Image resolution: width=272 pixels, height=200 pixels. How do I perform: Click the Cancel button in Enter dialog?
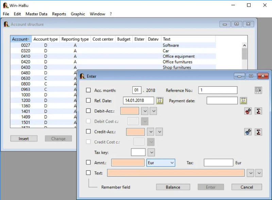247,187
